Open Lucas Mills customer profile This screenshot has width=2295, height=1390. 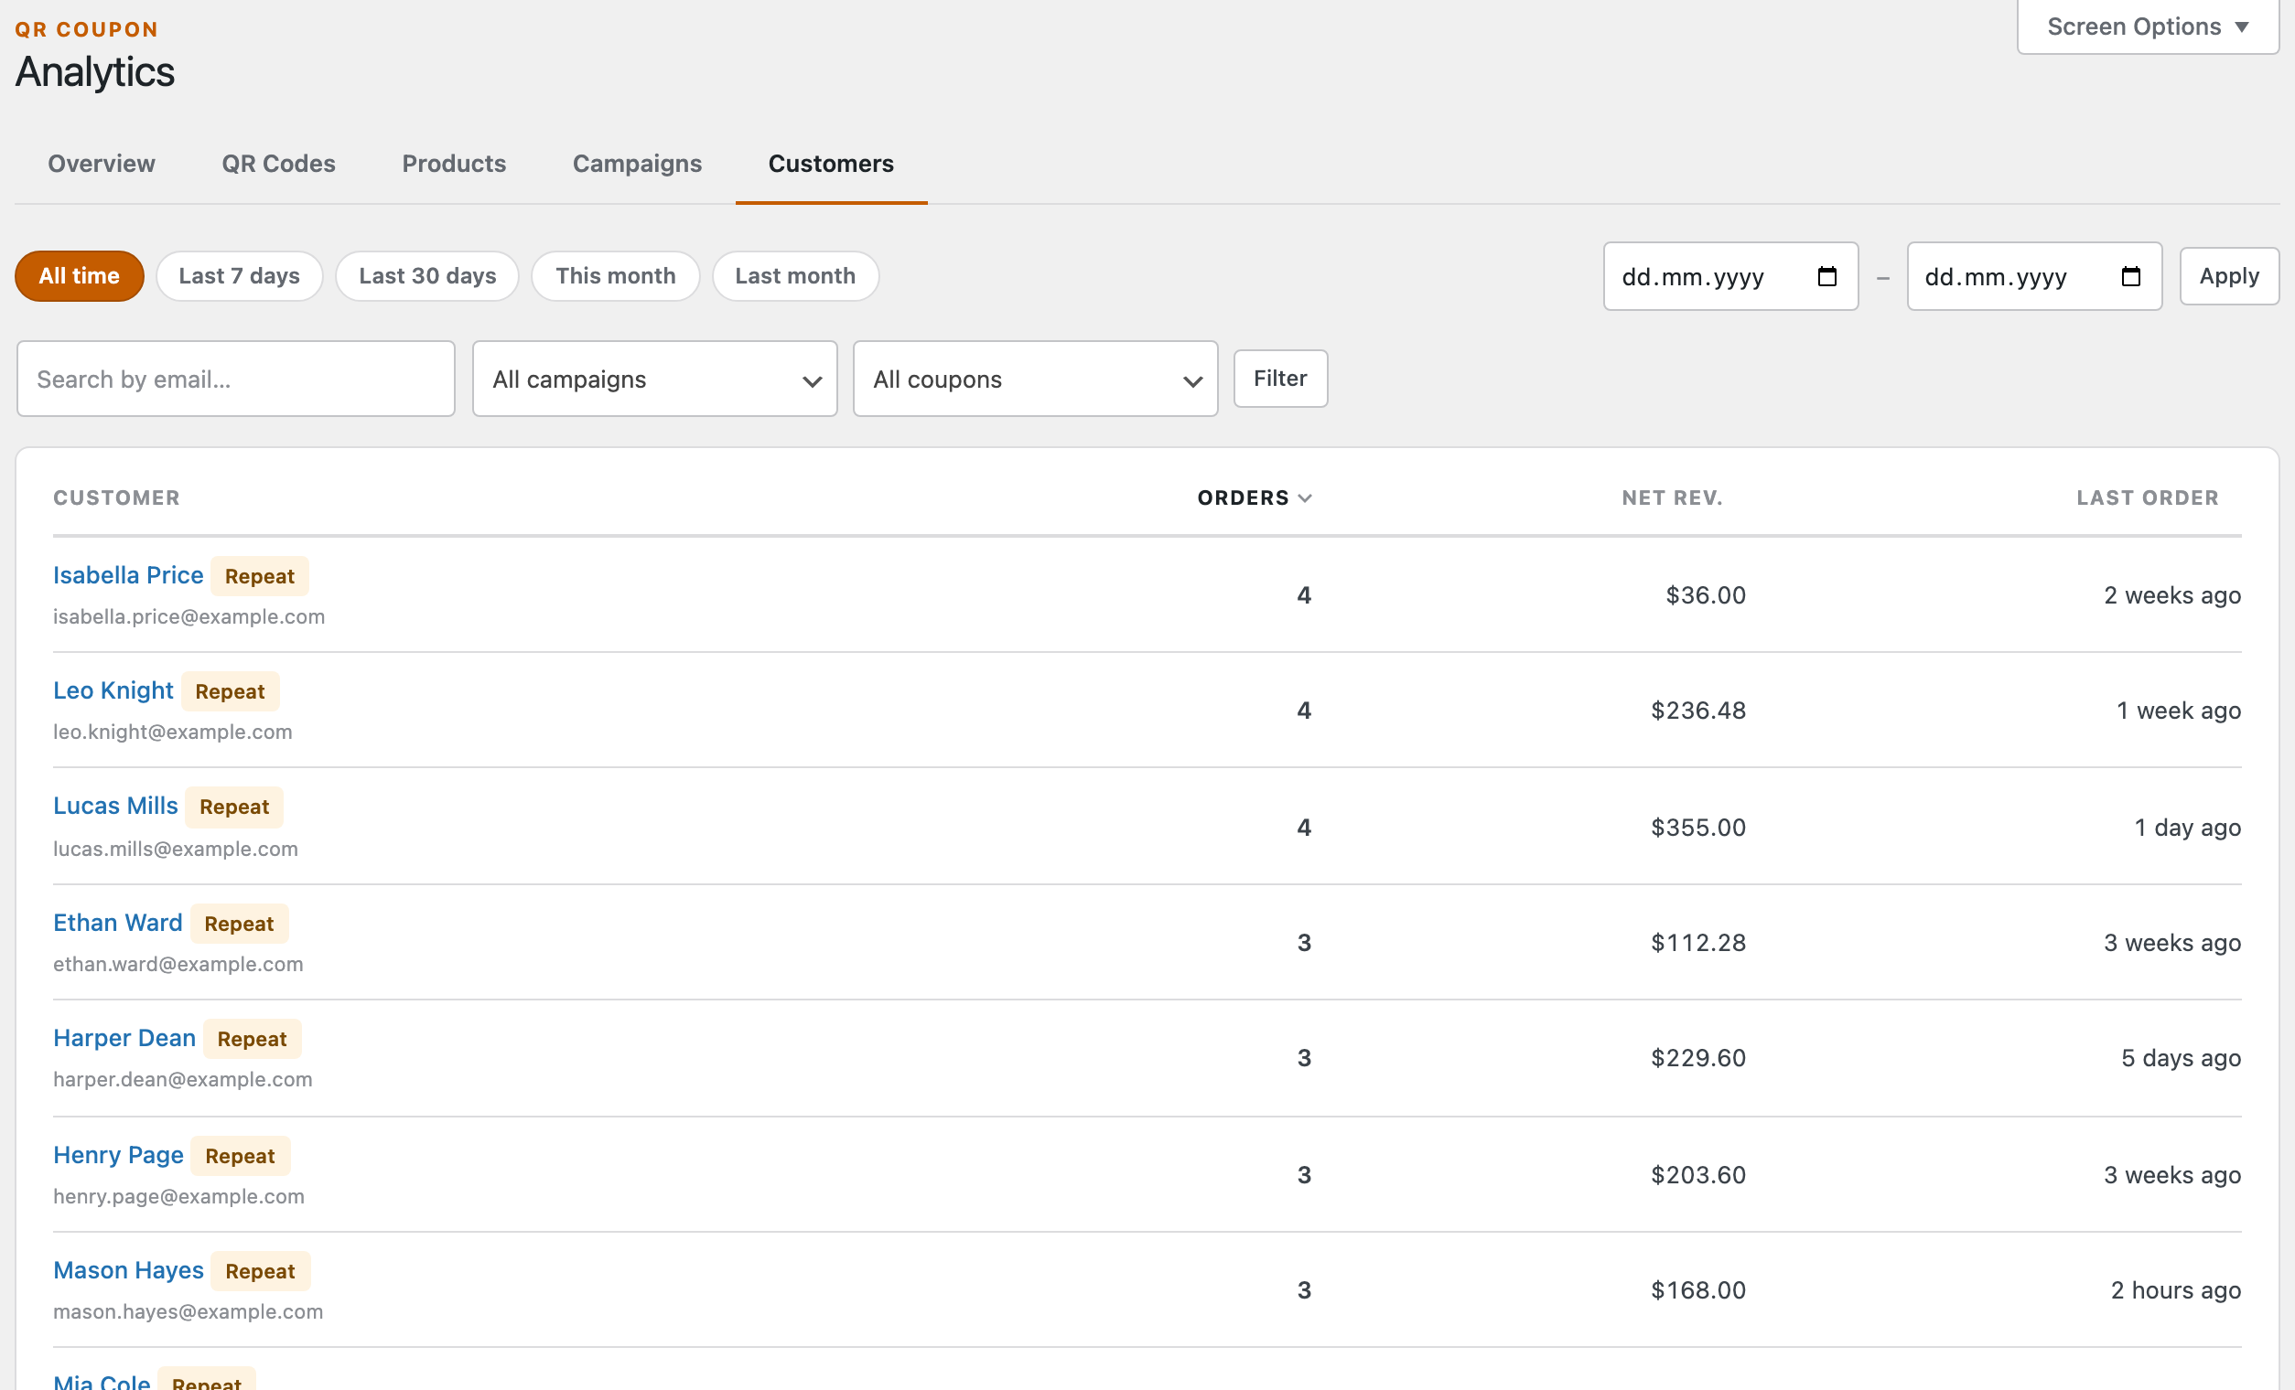(x=115, y=807)
